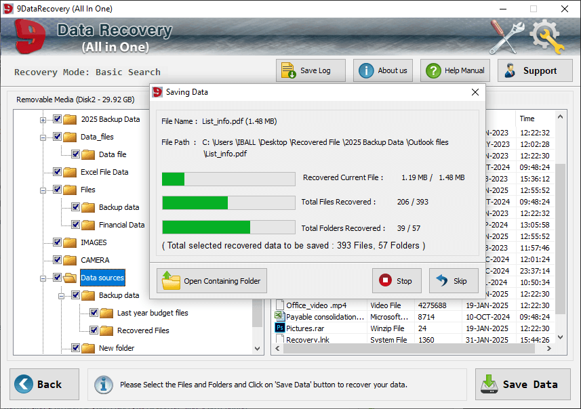
Task: Click the Excel File Data folder icon
Action: (x=70, y=172)
